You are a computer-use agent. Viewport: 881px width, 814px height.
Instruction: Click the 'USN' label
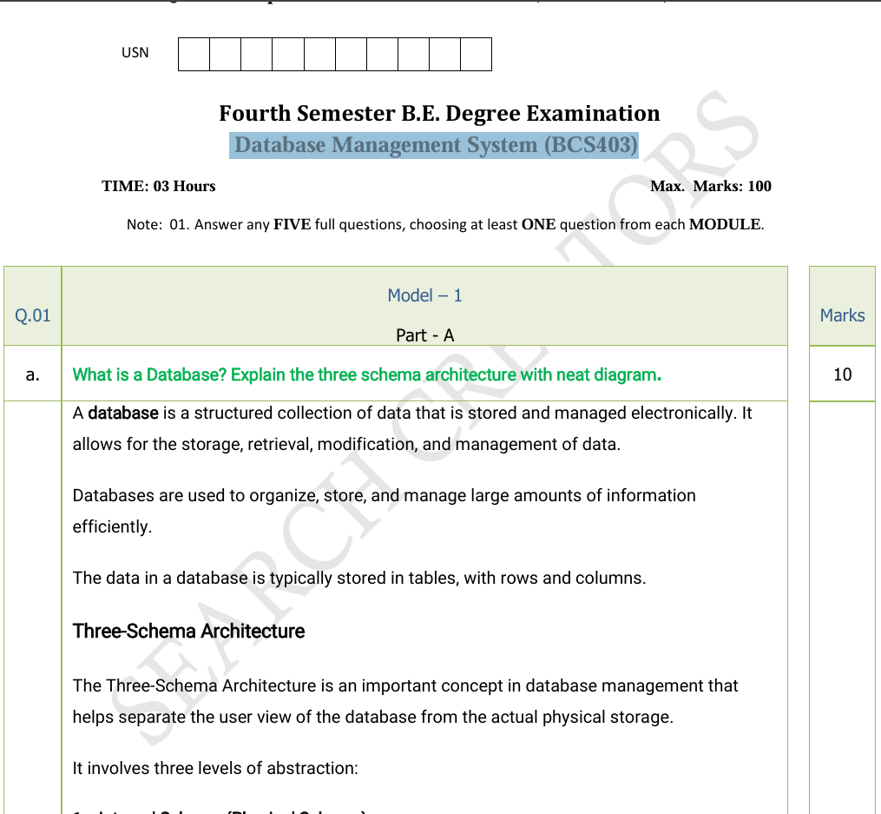click(x=135, y=53)
